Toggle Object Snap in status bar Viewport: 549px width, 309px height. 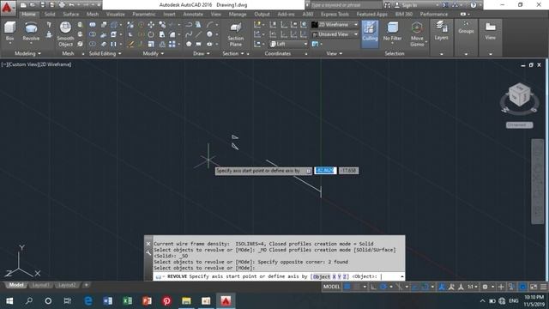[425, 287]
